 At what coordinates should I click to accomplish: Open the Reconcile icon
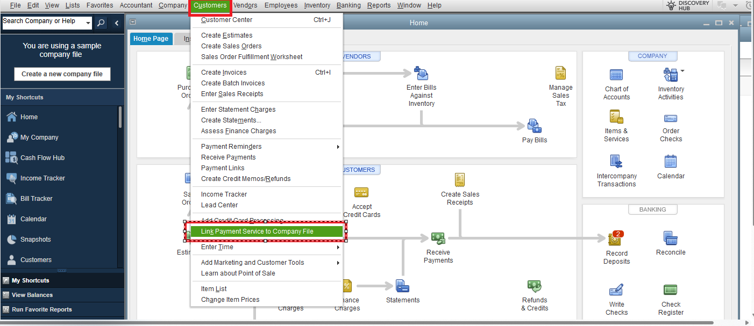point(671,238)
